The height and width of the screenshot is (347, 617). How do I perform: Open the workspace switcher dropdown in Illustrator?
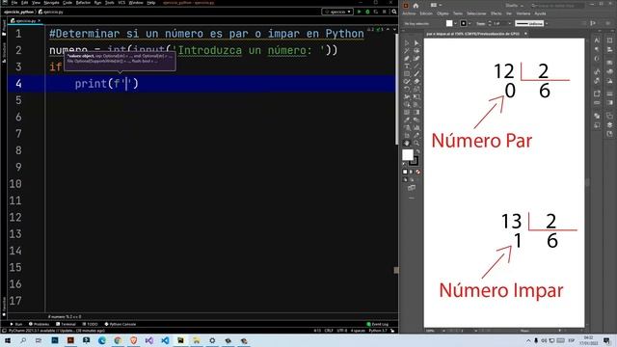click(514, 6)
